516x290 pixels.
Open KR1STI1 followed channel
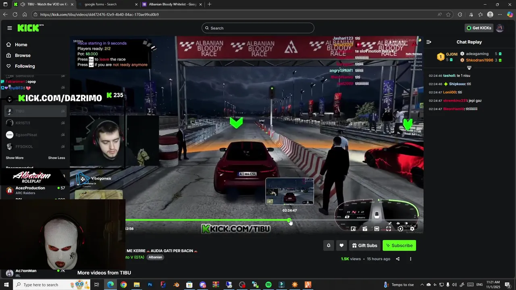coord(35,123)
